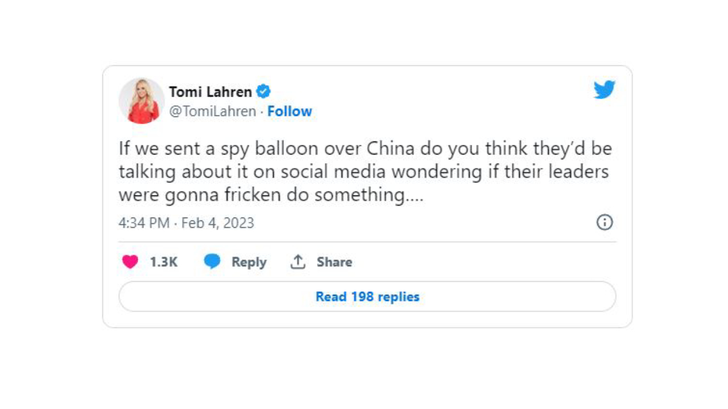Click the @TomiLahren handle
The width and height of the screenshot is (728, 409).
(213, 111)
